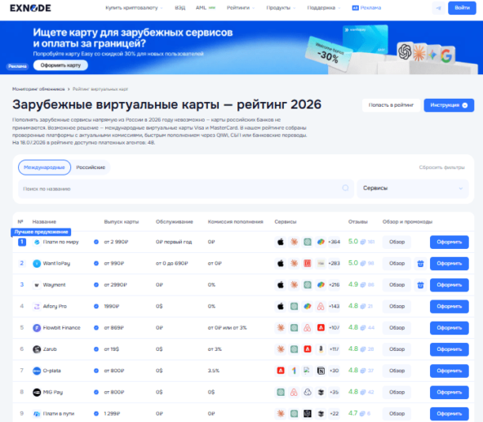Show +364 more services for Плати по миру

point(335,242)
